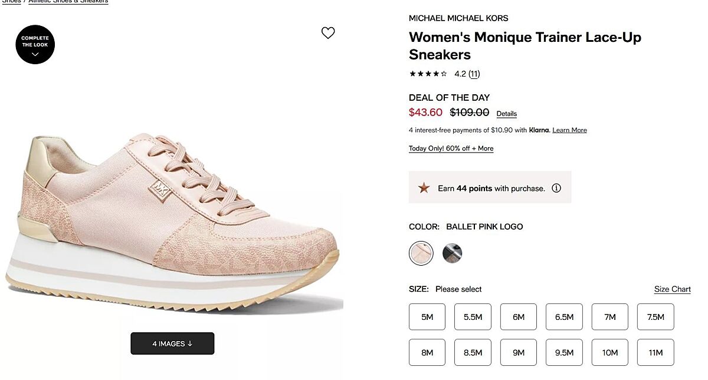The image size is (708, 380).
Task: Click the Details link next to price
Action: coord(506,114)
